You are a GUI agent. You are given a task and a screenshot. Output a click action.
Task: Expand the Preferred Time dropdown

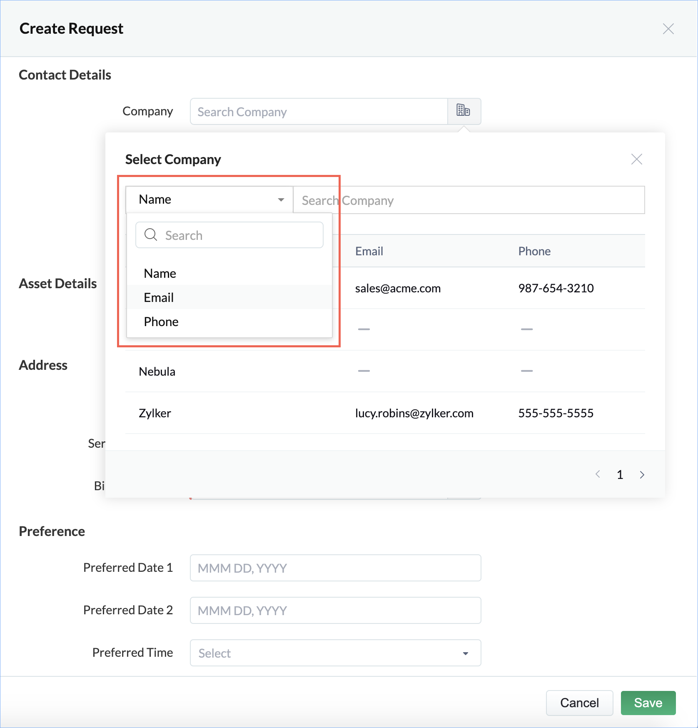tap(335, 653)
